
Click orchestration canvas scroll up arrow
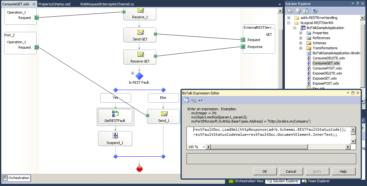tap(280, 11)
